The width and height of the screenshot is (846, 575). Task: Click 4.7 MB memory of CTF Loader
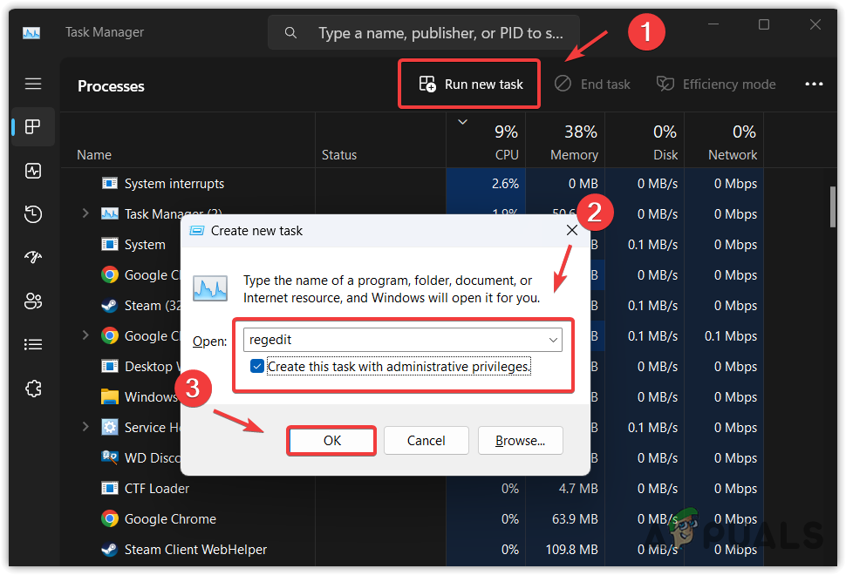(x=578, y=488)
